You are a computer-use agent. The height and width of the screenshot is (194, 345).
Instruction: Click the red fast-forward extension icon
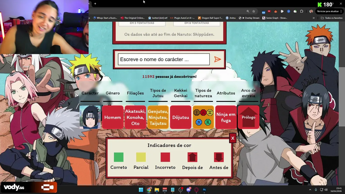coord(269,11)
